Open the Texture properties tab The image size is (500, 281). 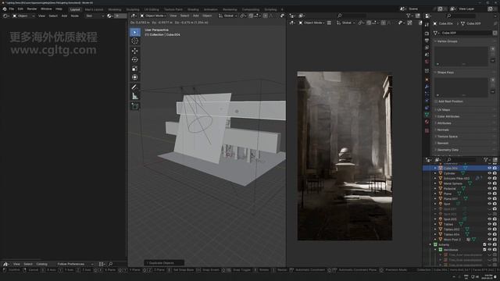pyautogui.click(x=427, y=130)
